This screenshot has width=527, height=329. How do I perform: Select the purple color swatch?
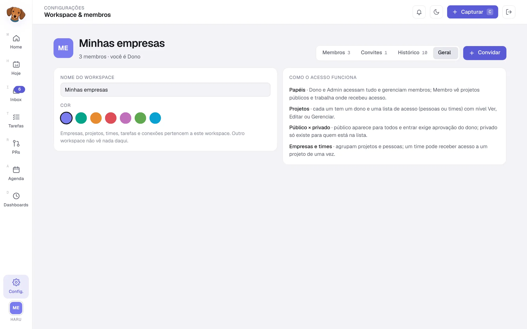66,118
